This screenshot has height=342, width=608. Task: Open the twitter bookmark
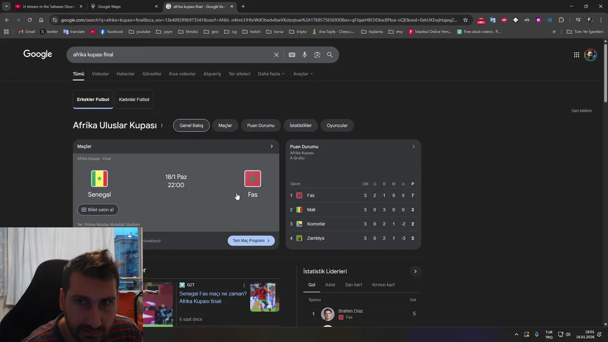coord(49,32)
